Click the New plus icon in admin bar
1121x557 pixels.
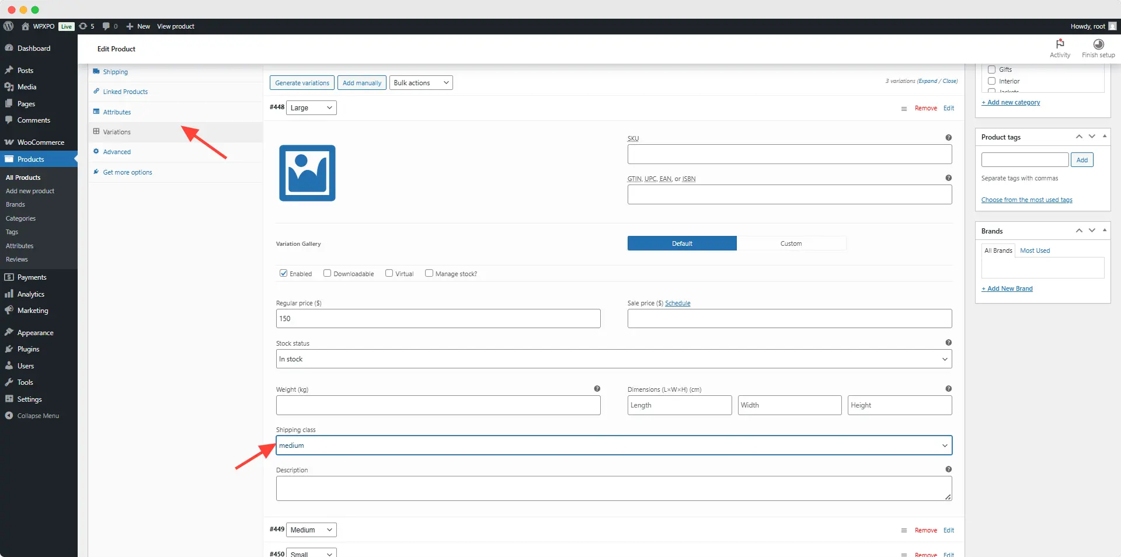[130, 26]
